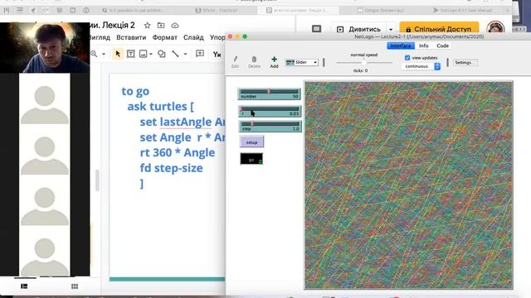Click the step slider widget
The width and height of the screenshot is (531, 298).
click(270, 127)
